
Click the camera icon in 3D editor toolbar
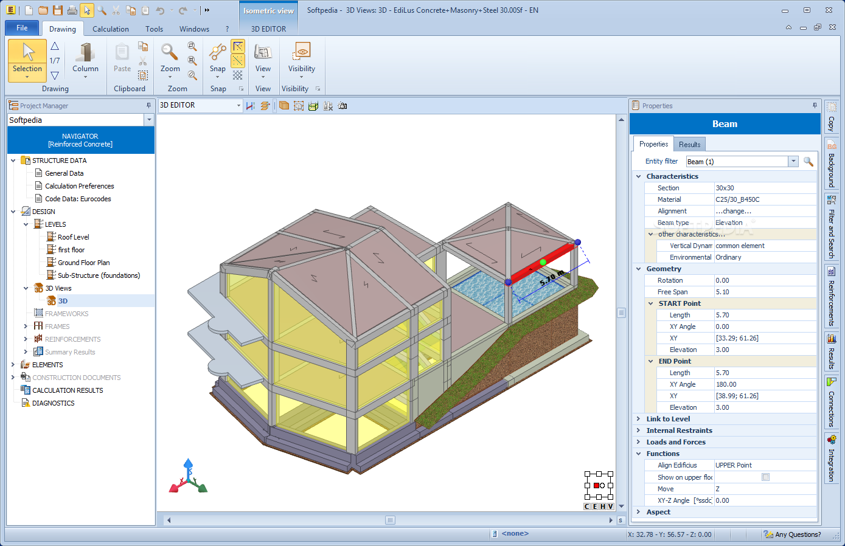pos(343,106)
